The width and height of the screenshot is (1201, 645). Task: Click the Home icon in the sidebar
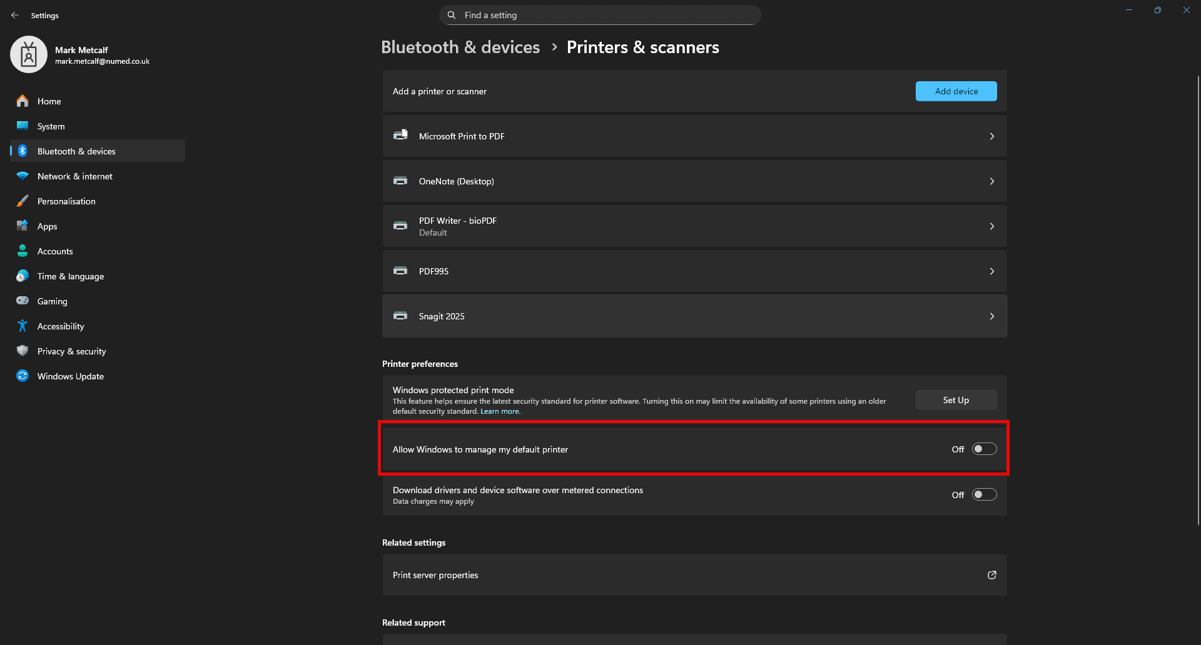tap(23, 101)
